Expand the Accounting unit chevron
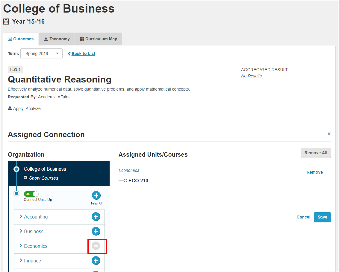This screenshot has width=339, height=272. (21, 216)
